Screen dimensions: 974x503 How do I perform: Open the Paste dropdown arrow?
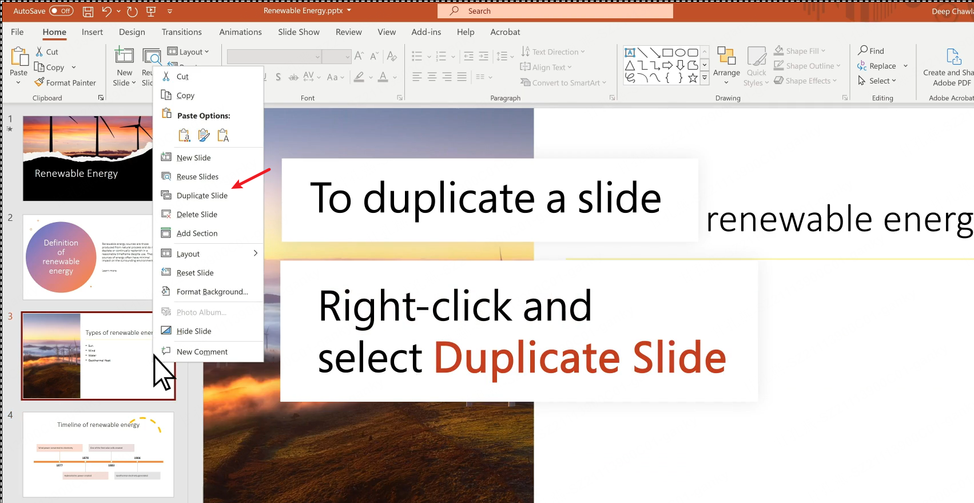[x=19, y=82]
